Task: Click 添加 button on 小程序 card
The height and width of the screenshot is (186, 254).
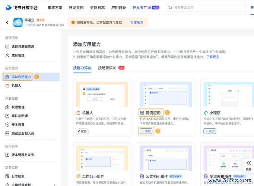Action: pyautogui.click(x=210, y=131)
